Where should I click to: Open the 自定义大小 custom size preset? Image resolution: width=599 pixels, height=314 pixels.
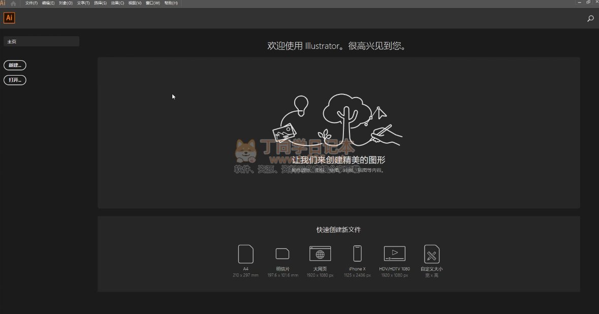(x=432, y=254)
